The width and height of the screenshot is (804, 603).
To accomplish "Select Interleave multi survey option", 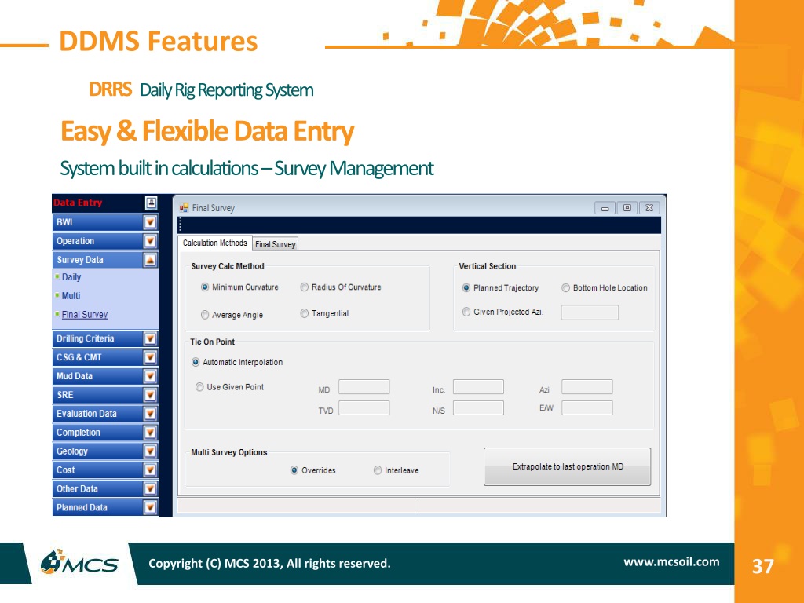I will tap(378, 470).
